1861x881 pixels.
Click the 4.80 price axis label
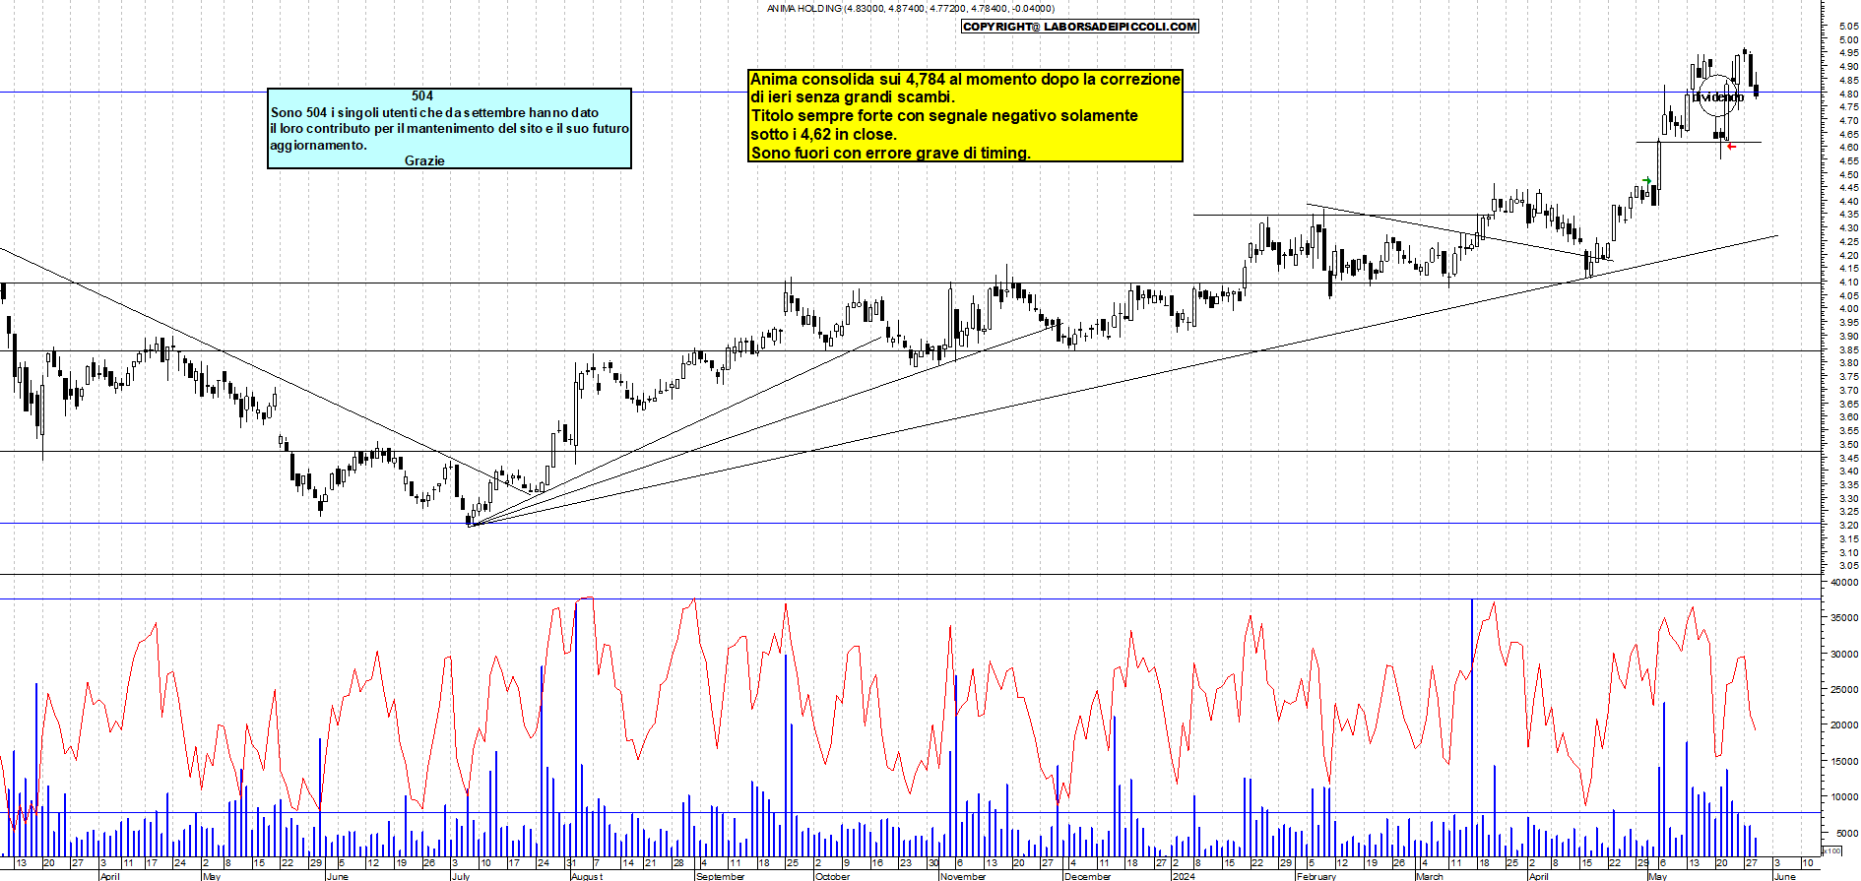pyautogui.click(x=1847, y=94)
